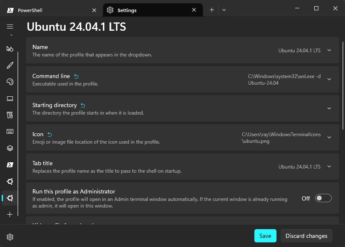Viewport: 345px width, 247px height.
Task: Open the new tab dropdown chevron
Action: (x=224, y=10)
